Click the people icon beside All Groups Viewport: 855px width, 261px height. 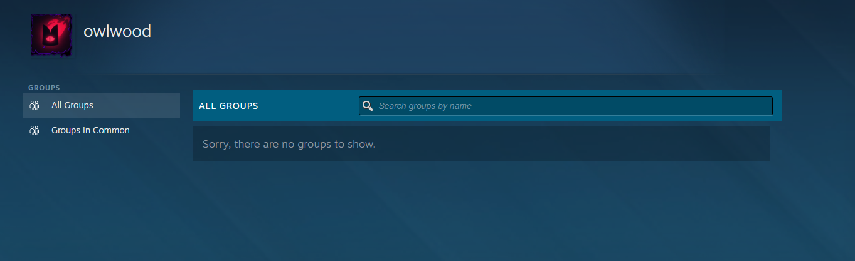35,105
